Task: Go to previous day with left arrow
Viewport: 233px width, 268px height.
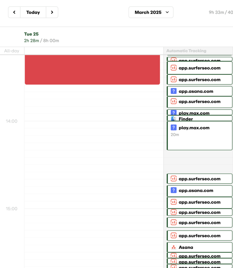Action: (x=14, y=12)
